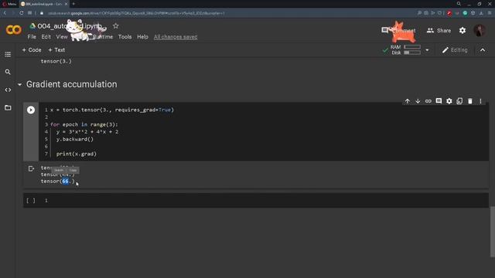Open the user account avatar
Viewport: 495px width, 278px height.
point(480,30)
